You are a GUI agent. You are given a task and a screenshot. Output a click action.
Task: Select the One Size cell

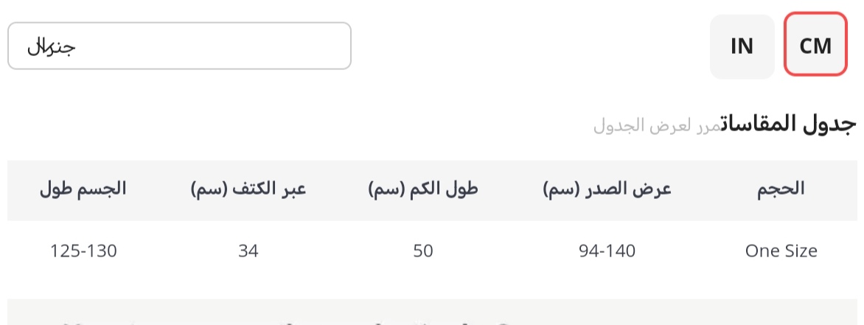[781, 251]
